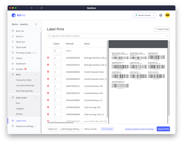Reload the page with refresh icon
The height and width of the screenshot is (144, 183).
click(x=41, y=8)
